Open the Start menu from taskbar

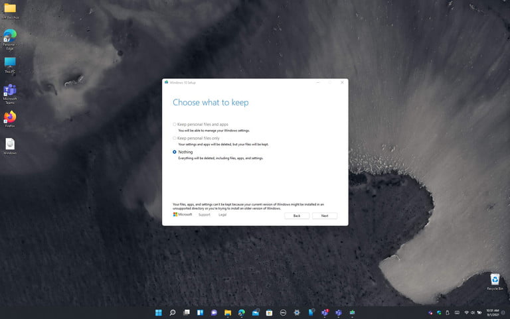pyautogui.click(x=159, y=312)
